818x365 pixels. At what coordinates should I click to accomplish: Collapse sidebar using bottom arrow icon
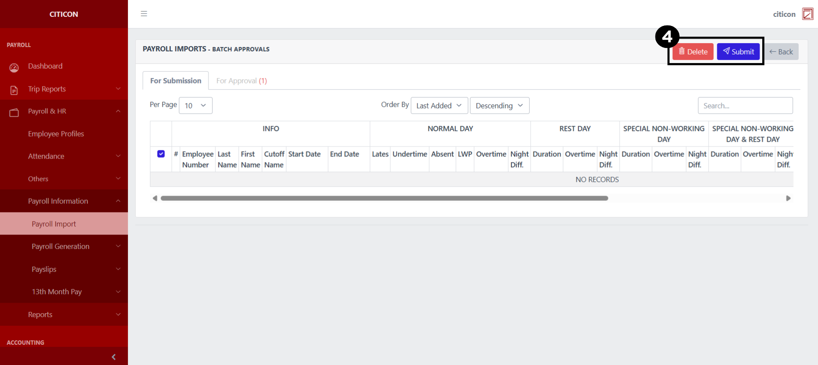point(114,357)
